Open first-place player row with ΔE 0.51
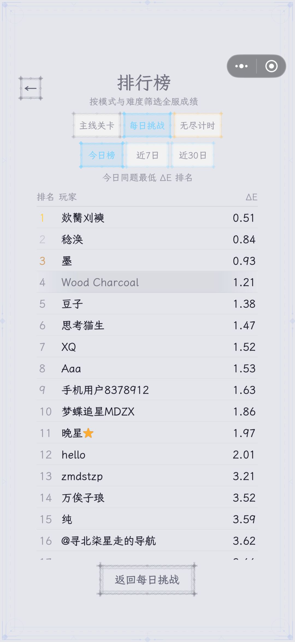Screen dimensions: 295x642 (147, 218)
